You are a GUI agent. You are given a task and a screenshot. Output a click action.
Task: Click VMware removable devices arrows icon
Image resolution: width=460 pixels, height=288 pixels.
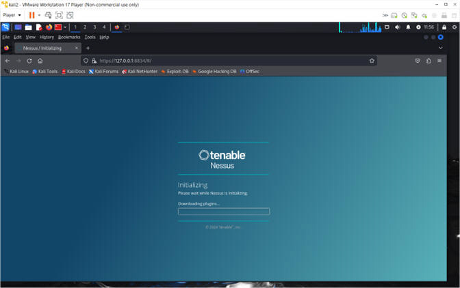click(x=385, y=15)
